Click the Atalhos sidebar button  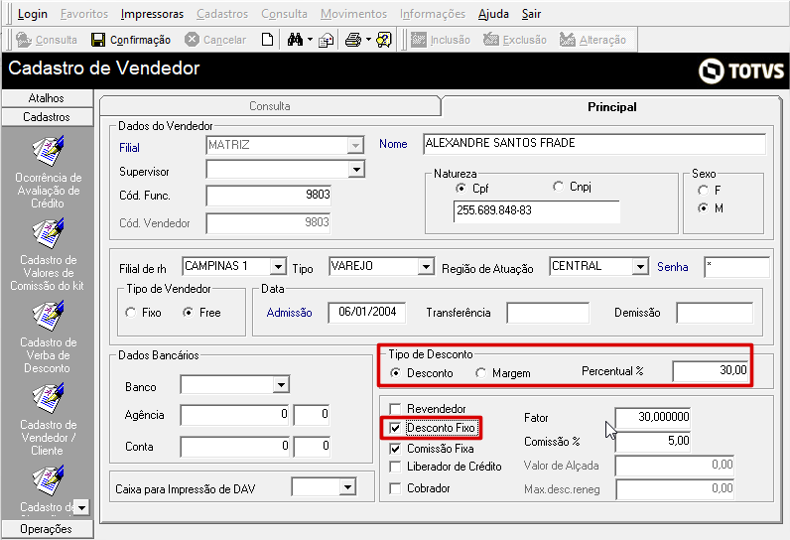pos(47,98)
